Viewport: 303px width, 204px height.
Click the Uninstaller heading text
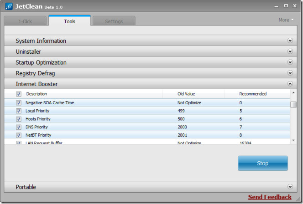pos(28,51)
